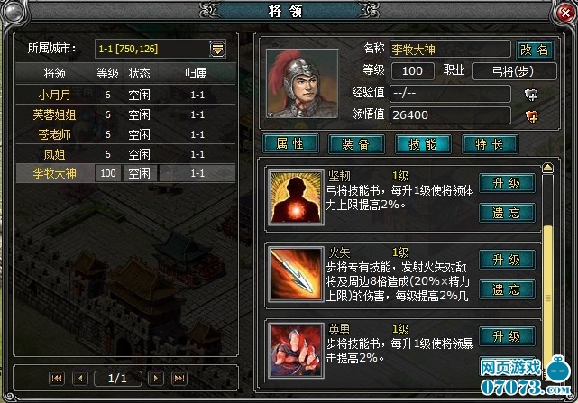The image size is (578, 403).
Task: Click the yellow skills scrollbar handle
Action: (547, 295)
